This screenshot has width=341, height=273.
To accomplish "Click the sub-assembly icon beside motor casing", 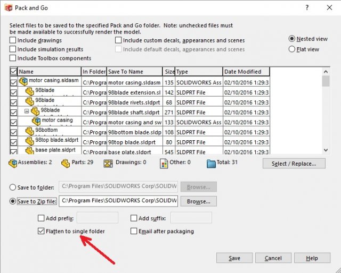I will pyautogui.click(x=36, y=121).
